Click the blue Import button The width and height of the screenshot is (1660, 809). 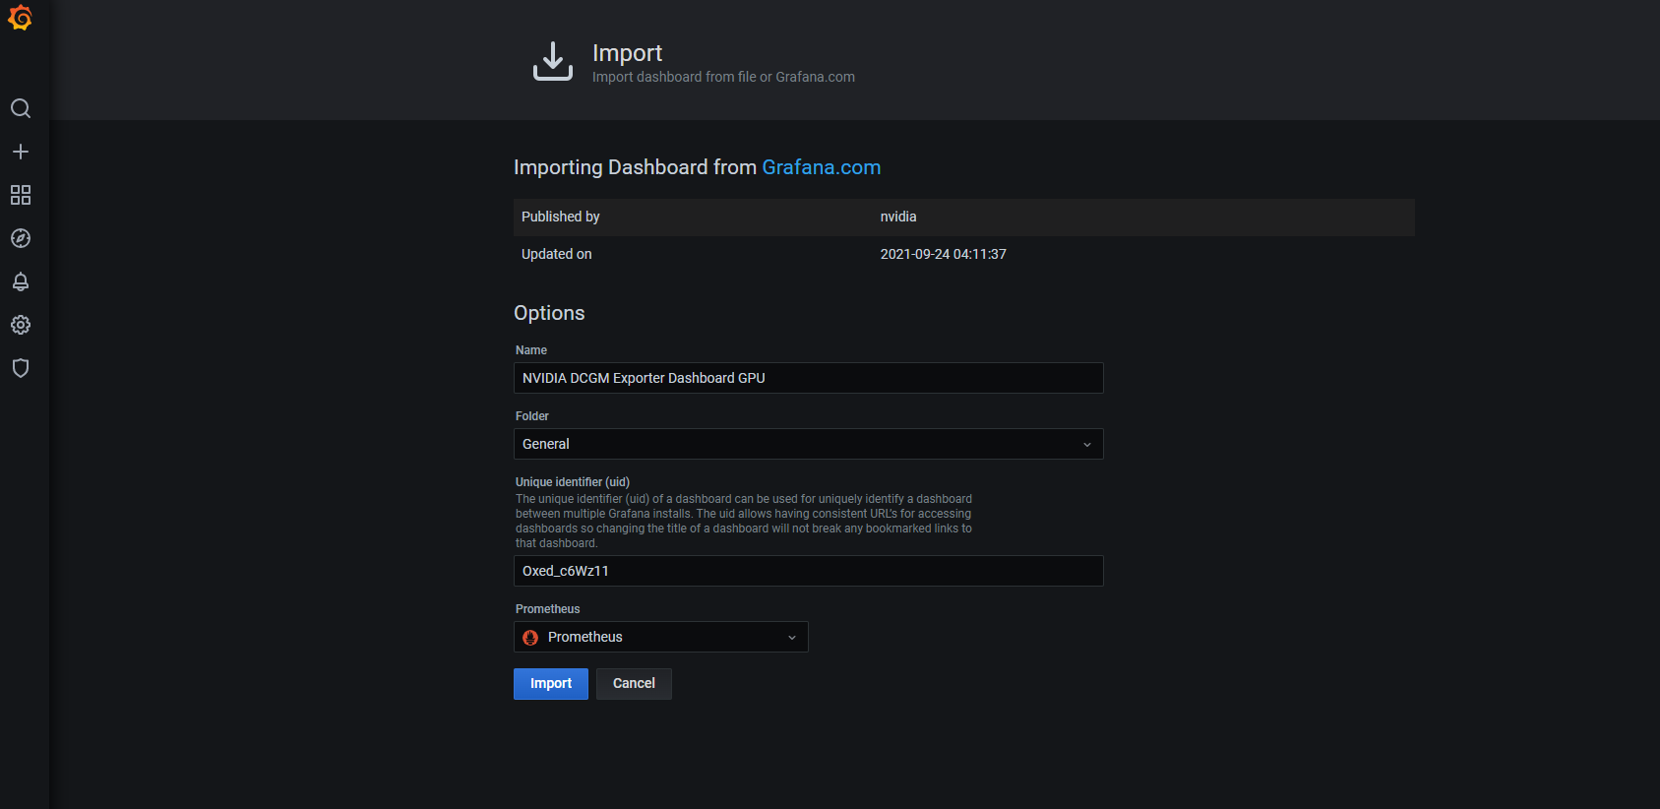pyautogui.click(x=551, y=684)
